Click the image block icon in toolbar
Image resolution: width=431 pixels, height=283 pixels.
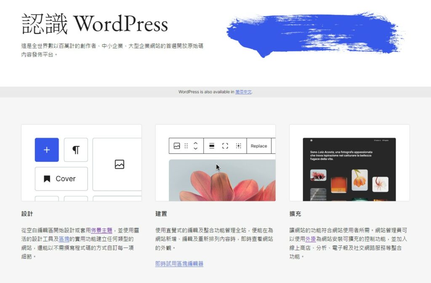pos(177,146)
